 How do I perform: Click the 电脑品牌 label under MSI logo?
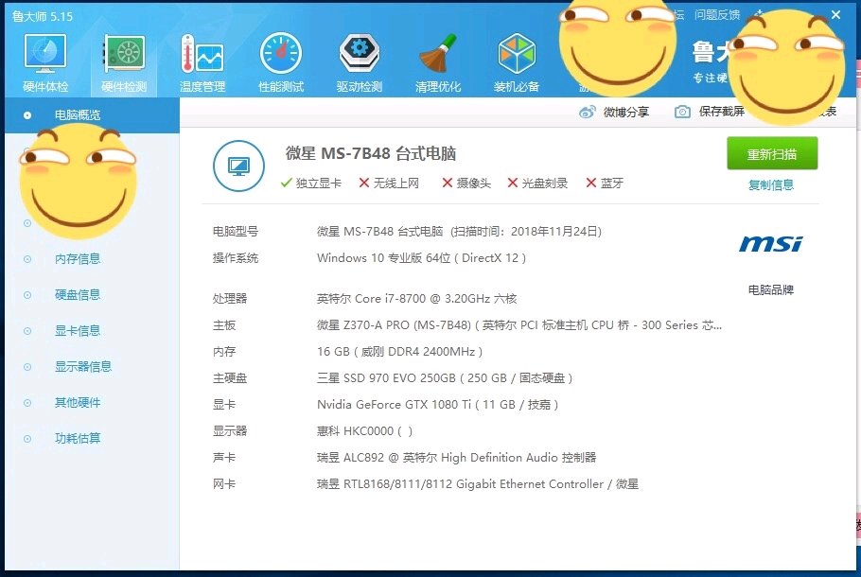771,289
